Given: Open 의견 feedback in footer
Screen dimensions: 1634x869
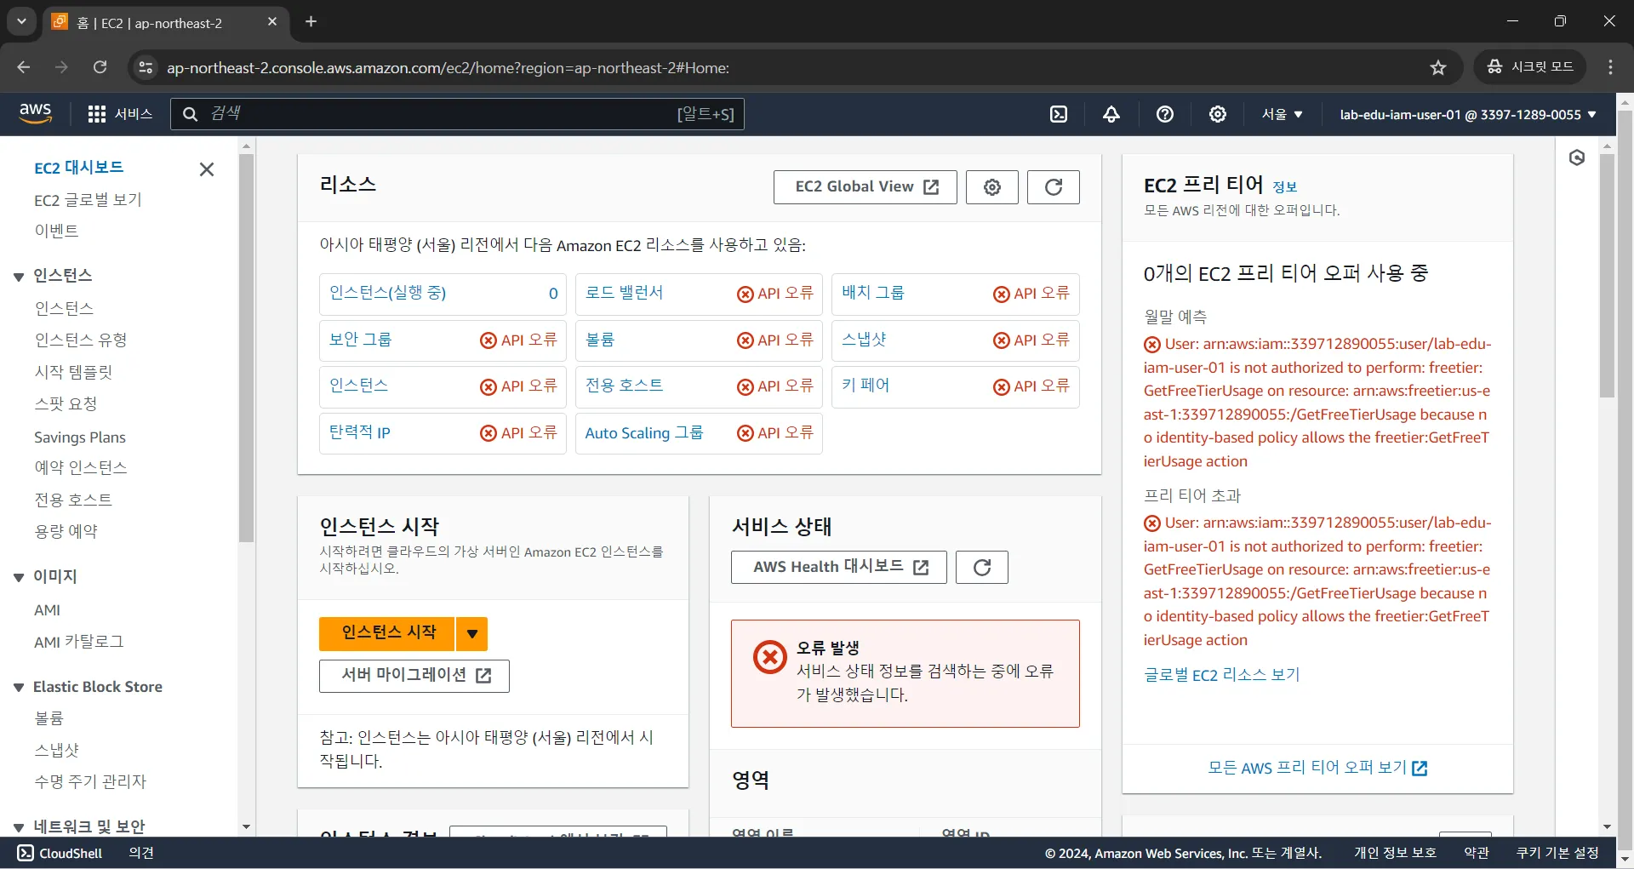Looking at the screenshot, I should [141, 853].
